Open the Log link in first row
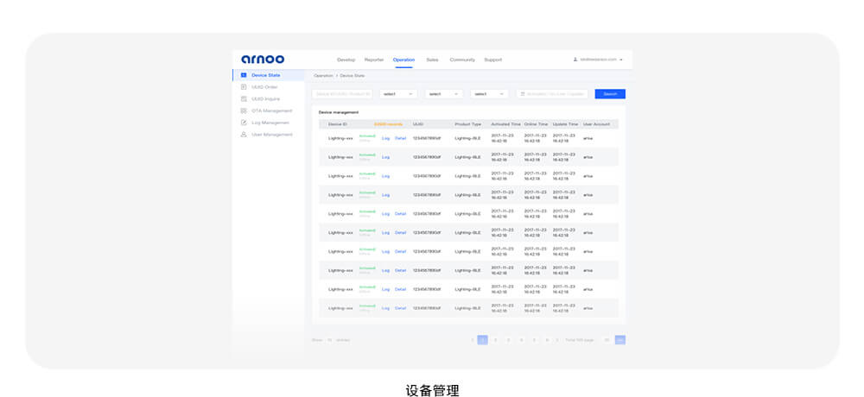The height and width of the screenshot is (397, 864). (x=385, y=138)
